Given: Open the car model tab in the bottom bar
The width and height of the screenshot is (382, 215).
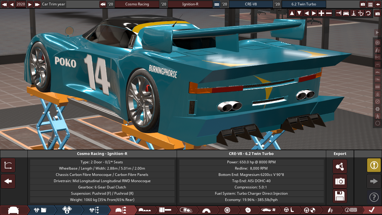Looking at the screenshot, I should (14, 210).
